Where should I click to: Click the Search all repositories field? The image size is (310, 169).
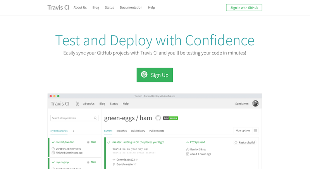[74, 118]
